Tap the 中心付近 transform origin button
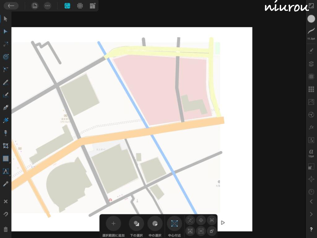Image resolution: width=317 pixels, height=238 pixels. point(174,223)
